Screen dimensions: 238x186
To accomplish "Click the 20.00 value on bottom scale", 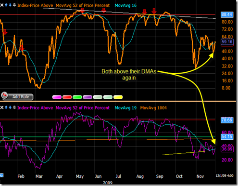I will click(227, 160).
